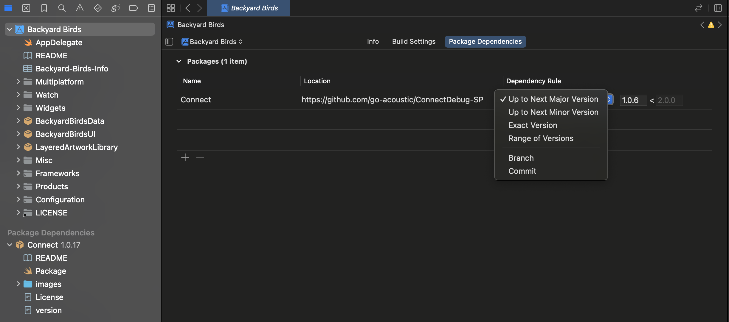This screenshot has width=729, height=322.
Task: Open the Connect package README
Action: coord(52,258)
